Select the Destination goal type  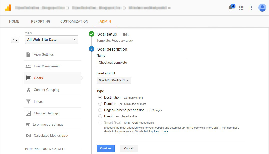click(x=100, y=98)
